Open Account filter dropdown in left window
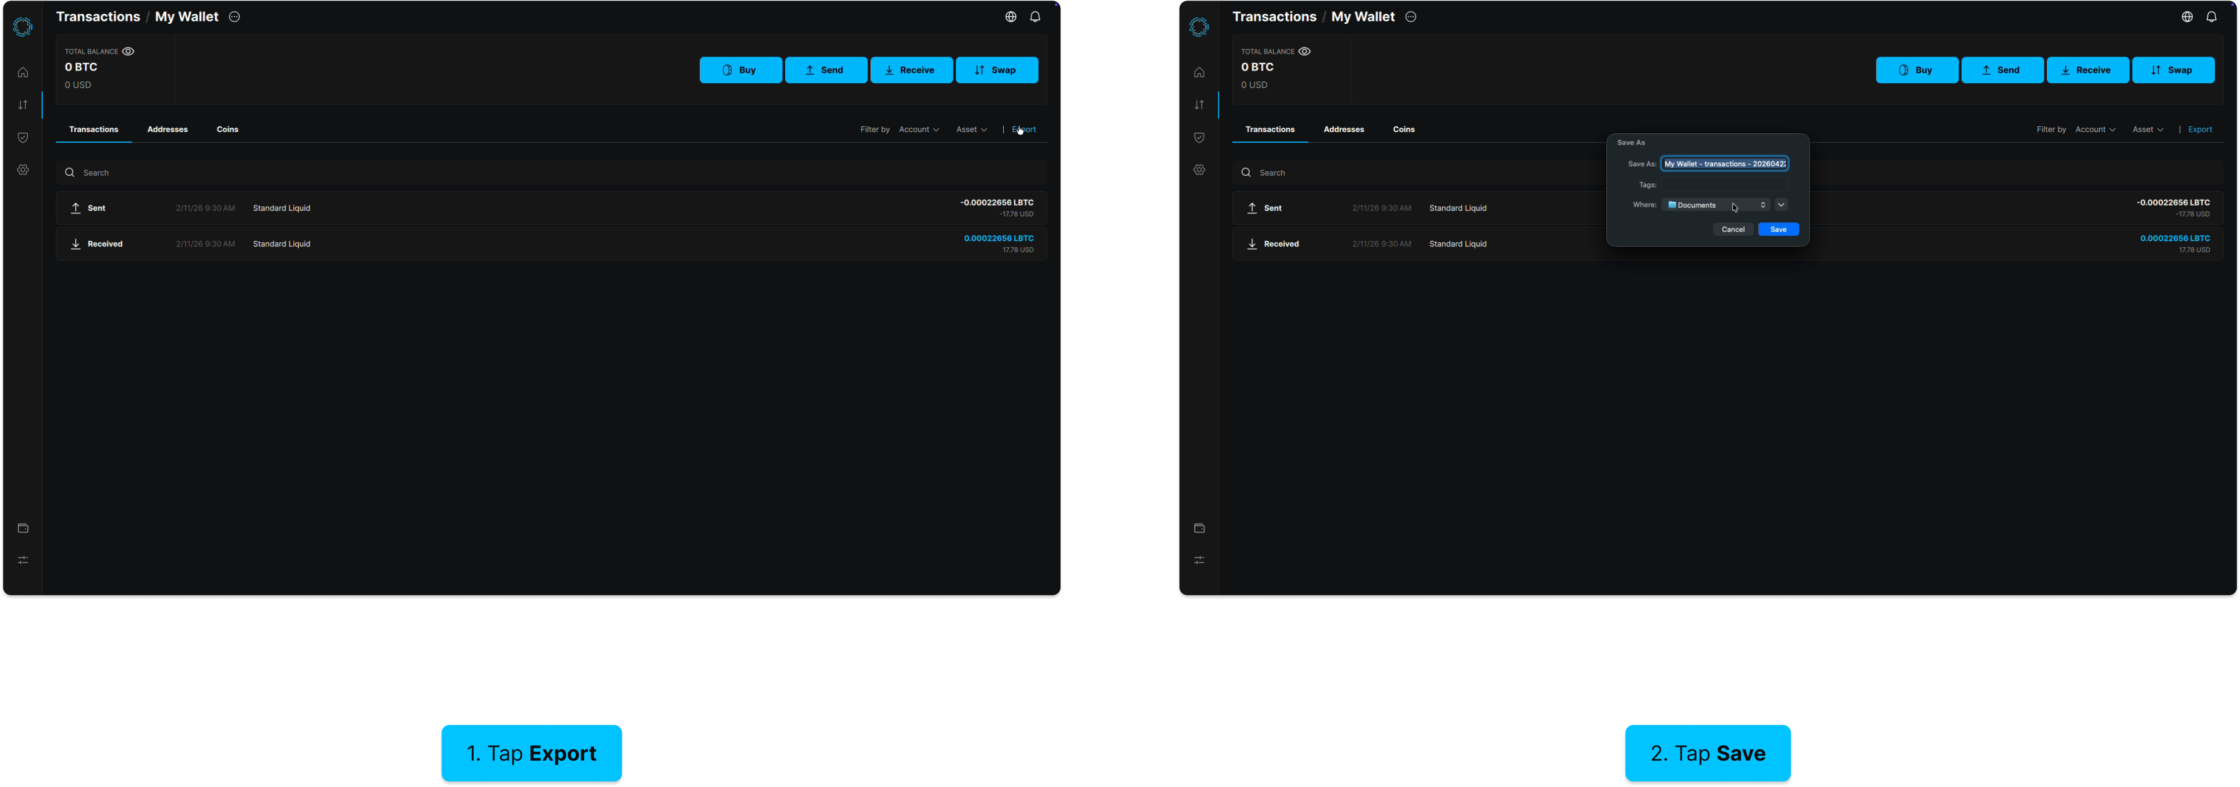 [918, 130]
